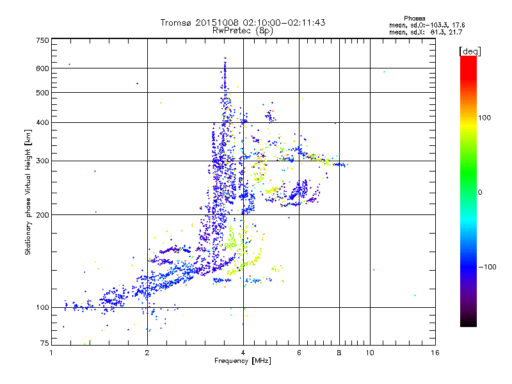Click the '200' y-axis tick label

pos(42,215)
